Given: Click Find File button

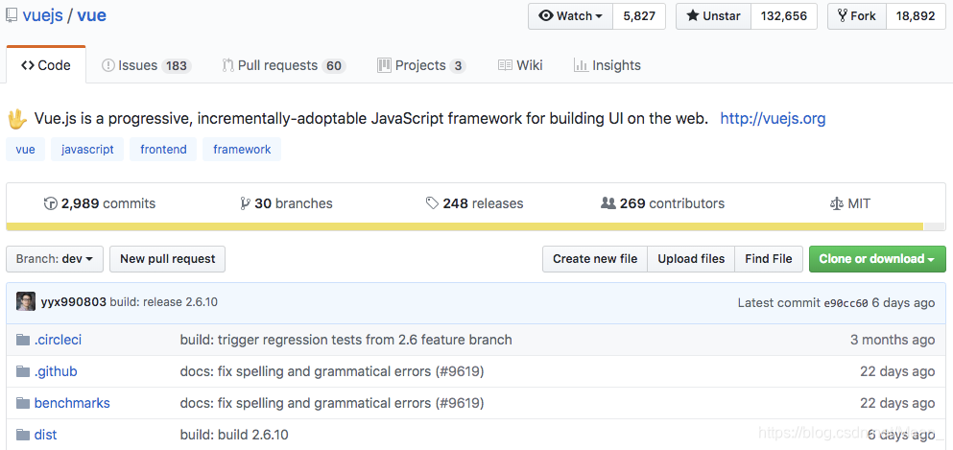Looking at the screenshot, I should click(x=768, y=259).
